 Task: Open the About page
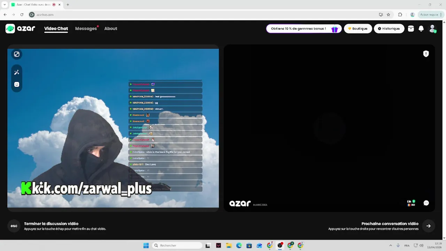pyautogui.click(x=111, y=29)
